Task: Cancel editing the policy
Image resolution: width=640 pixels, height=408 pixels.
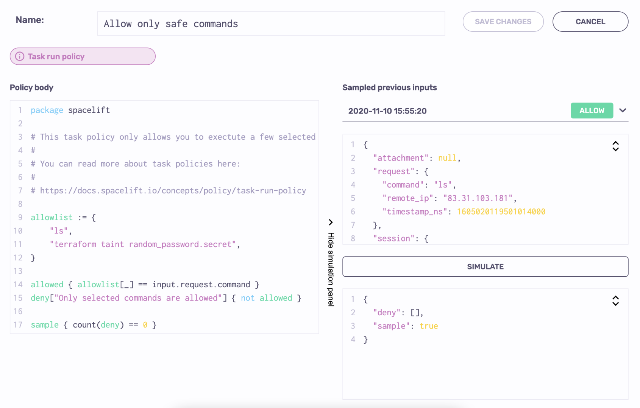Action: point(590,22)
